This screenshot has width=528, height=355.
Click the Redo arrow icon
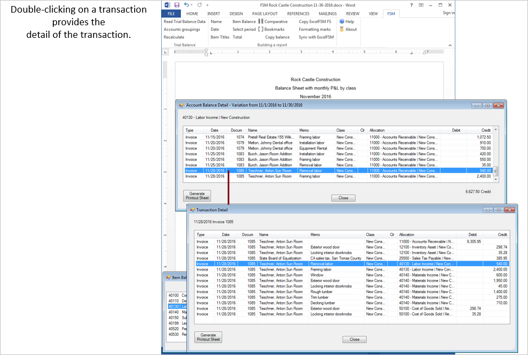199,5
